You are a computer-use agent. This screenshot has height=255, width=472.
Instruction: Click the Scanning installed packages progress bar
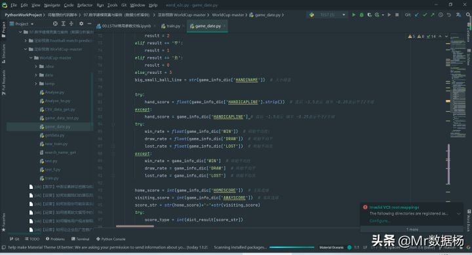[292, 248]
